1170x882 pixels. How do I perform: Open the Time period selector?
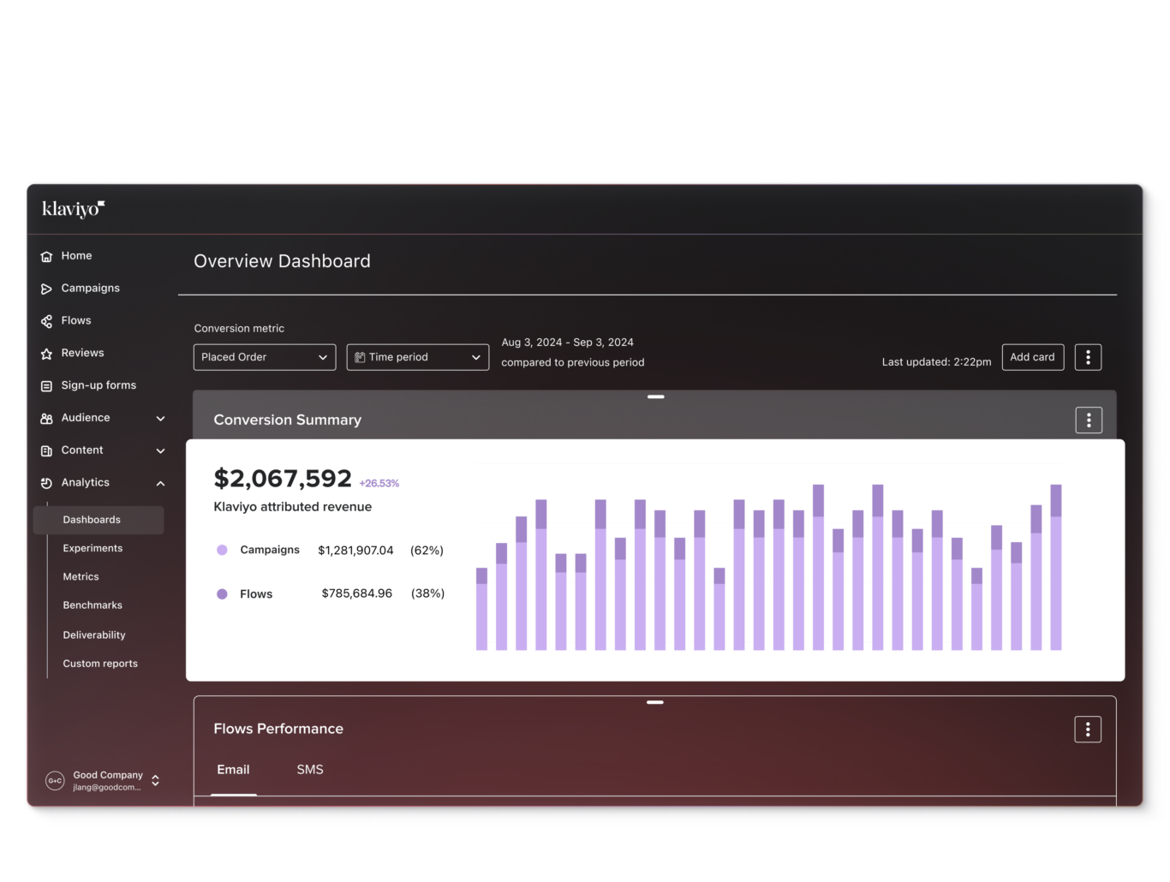click(417, 357)
